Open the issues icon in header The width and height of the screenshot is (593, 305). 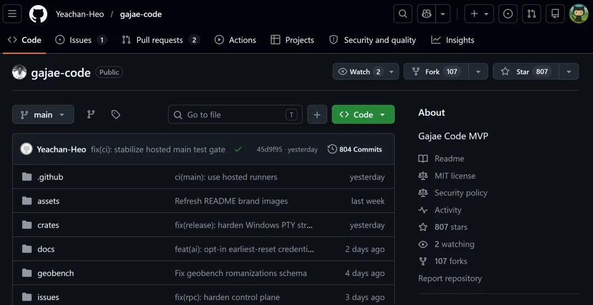(508, 14)
